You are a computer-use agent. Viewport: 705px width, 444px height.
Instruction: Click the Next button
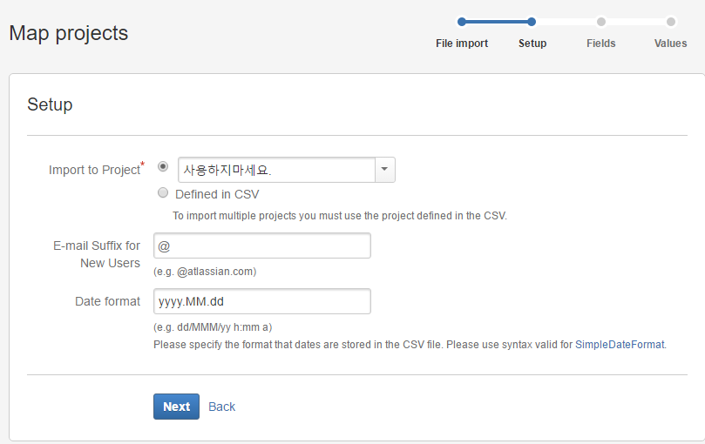(176, 407)
